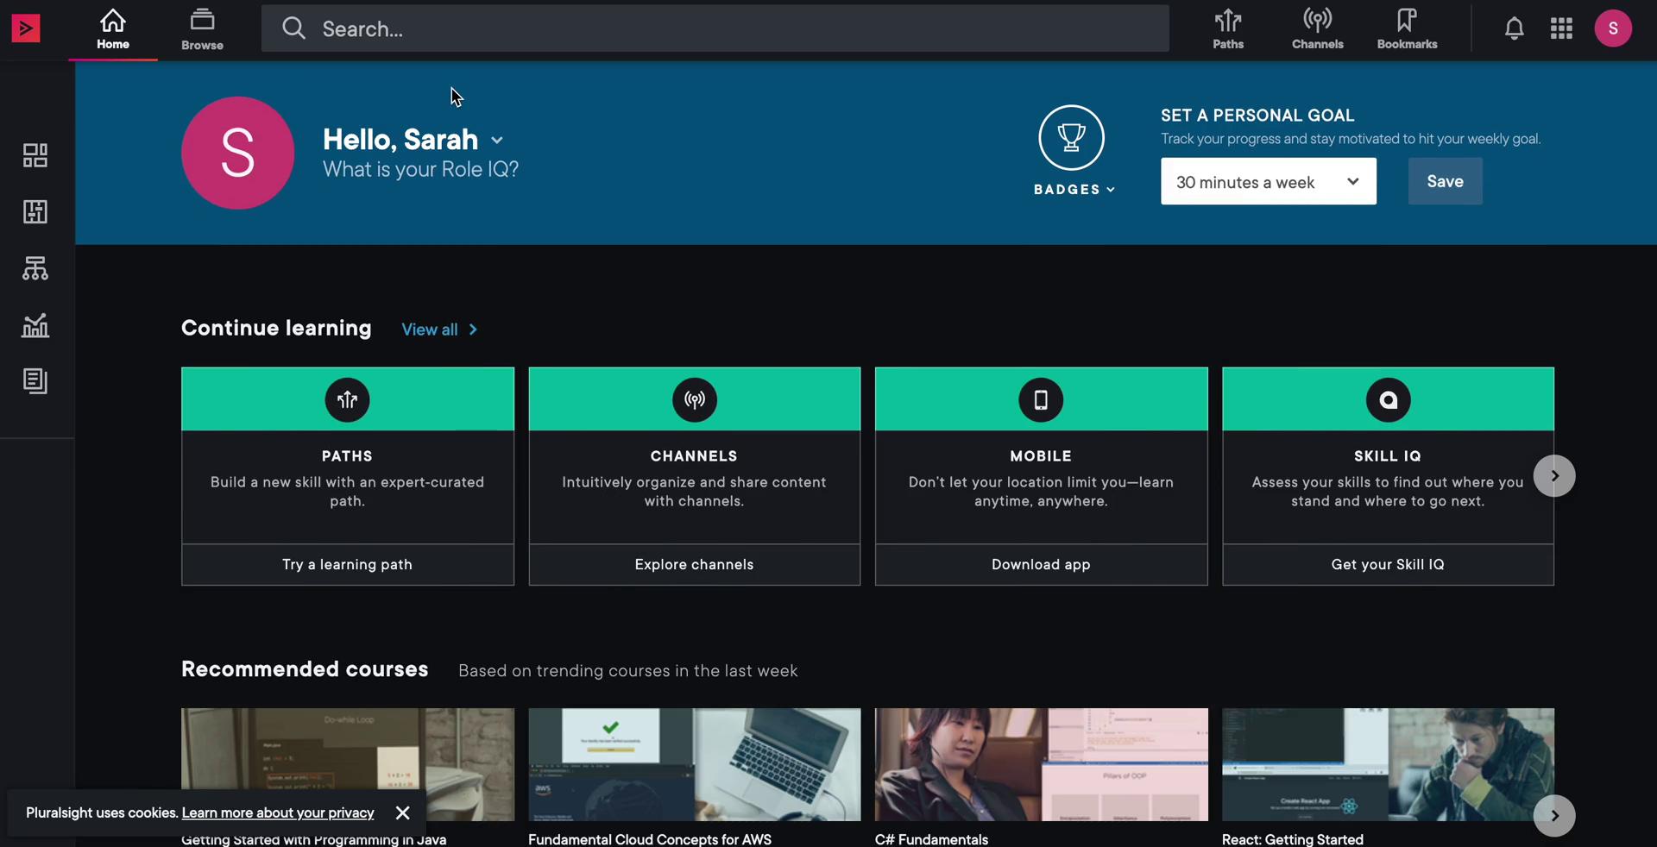The image size is (1657, 847).
Task: Click the MOBILE card title
Action: (1041, 456)
